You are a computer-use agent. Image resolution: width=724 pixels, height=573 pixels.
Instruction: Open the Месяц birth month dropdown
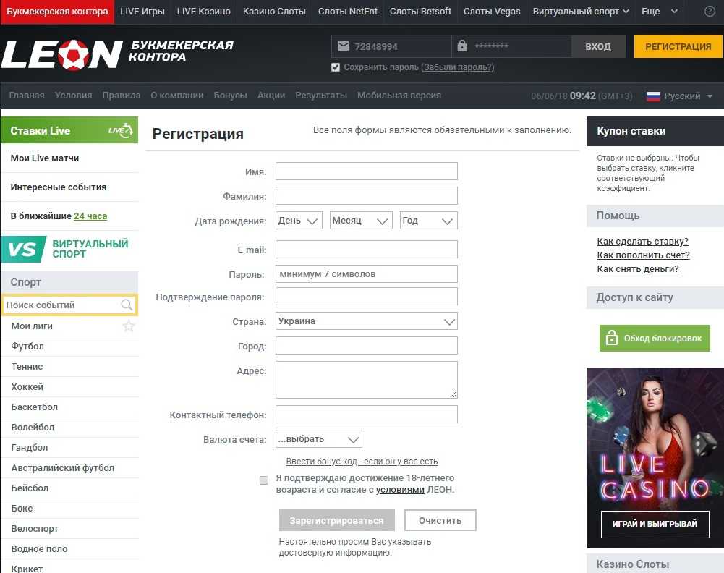pos(361,221)
